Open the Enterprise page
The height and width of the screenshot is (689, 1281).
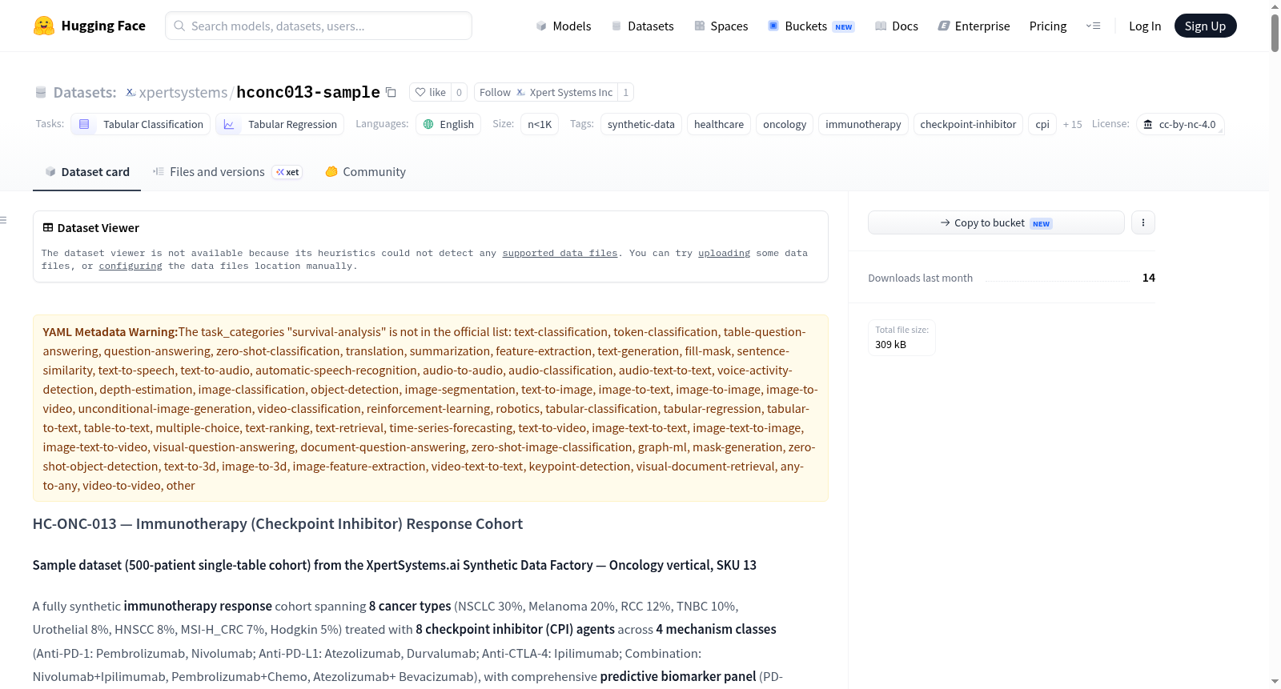tap(974, 26)
